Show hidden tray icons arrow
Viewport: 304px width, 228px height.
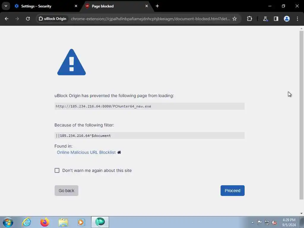[252, 222]
